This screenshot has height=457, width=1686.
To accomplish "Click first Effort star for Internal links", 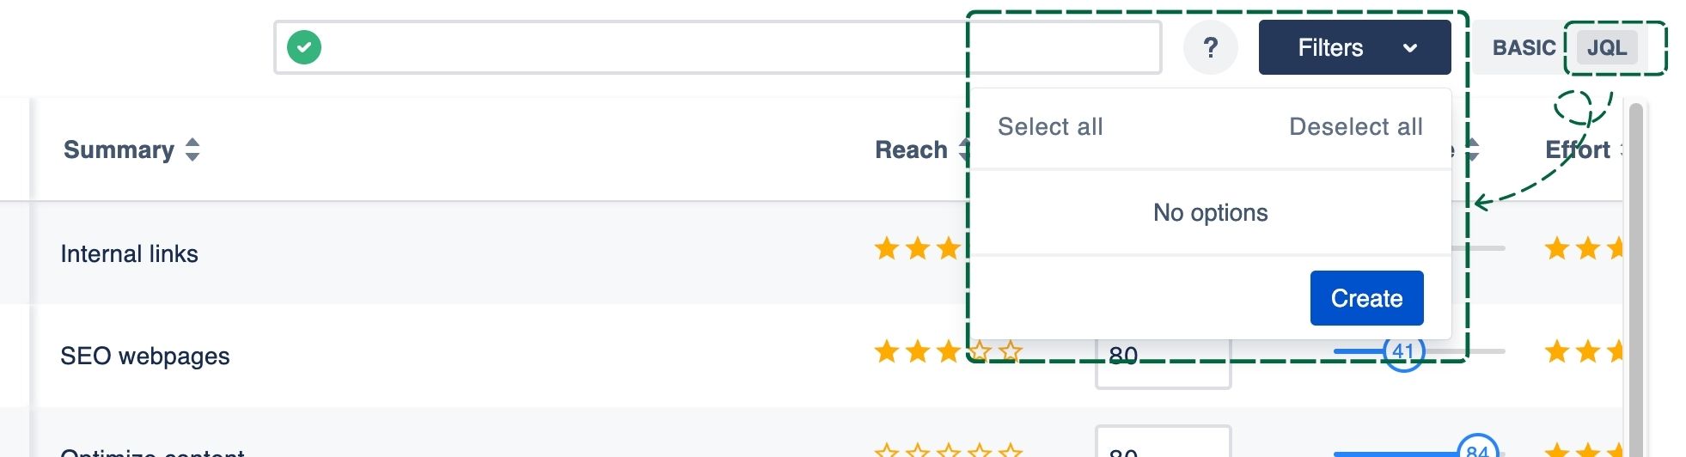I will click(x=1556, y=249).
